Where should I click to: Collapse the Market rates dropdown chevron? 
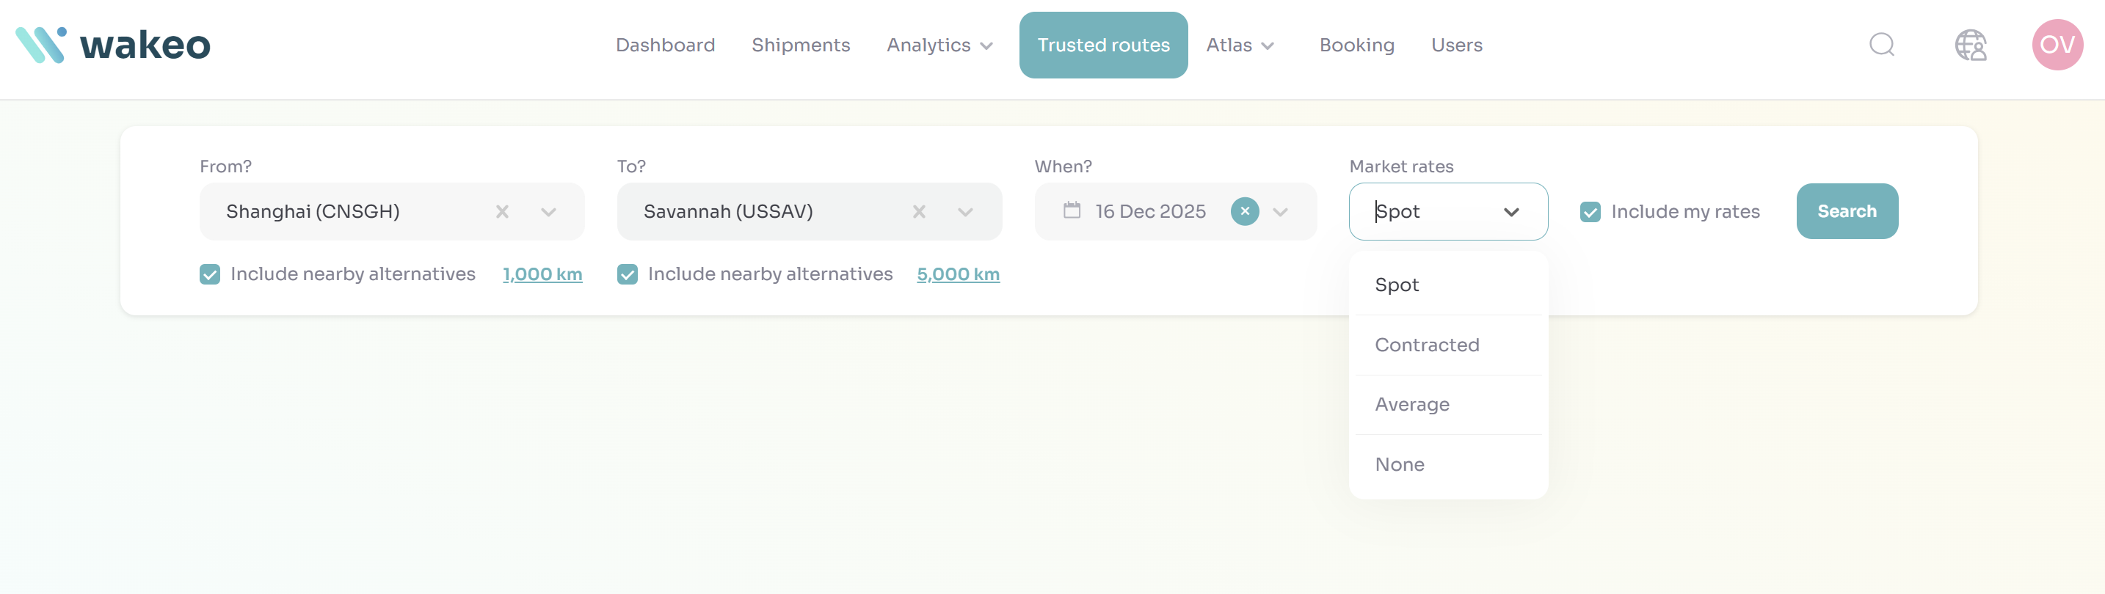pos(1511,212)
